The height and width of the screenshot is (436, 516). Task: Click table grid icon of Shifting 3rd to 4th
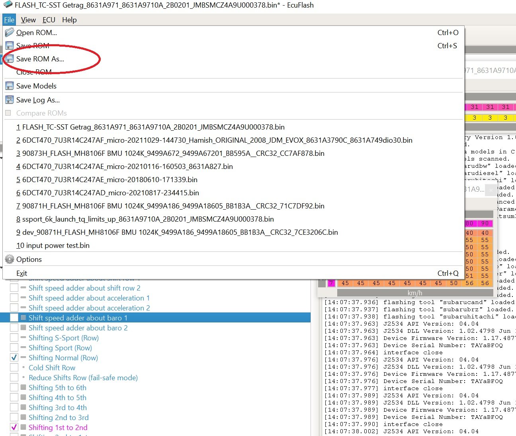[23, 407]
